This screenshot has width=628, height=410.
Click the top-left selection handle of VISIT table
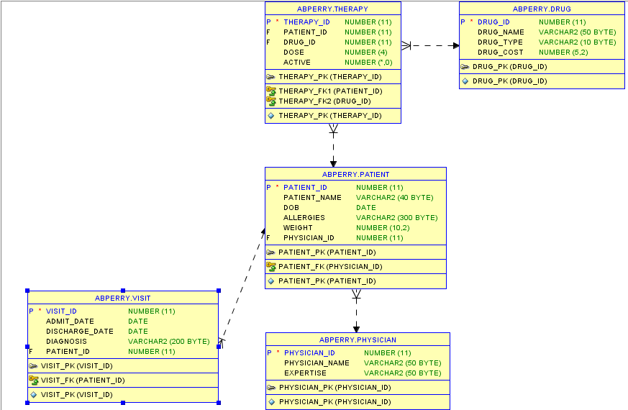[27, 291]
